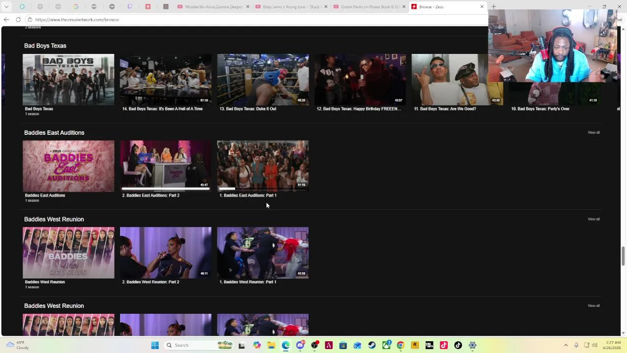The image size is (627, 353).
Task: Open the Baddies East Auditions section heading
Action: pos(54,132)
